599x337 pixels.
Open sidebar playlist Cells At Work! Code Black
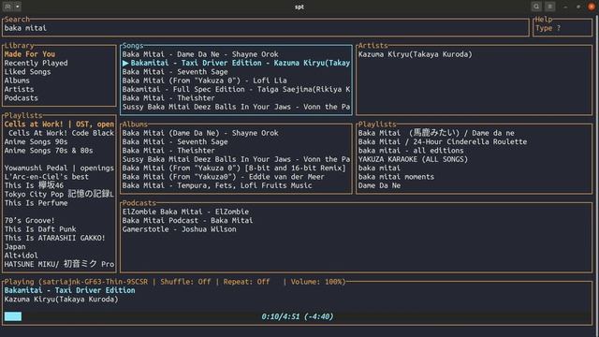click(x=61, y=133)
